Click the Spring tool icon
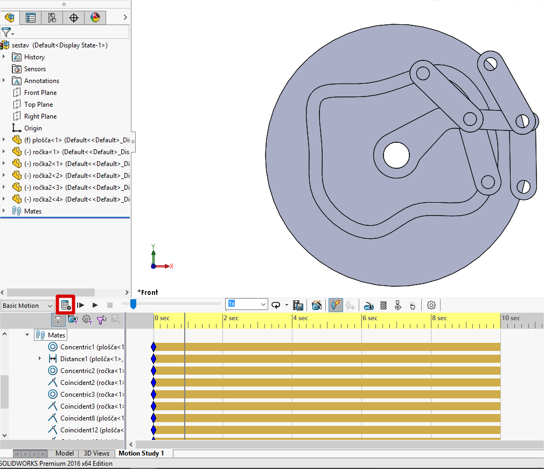Screen dimensions: 544x469 [x=383, y=305]
